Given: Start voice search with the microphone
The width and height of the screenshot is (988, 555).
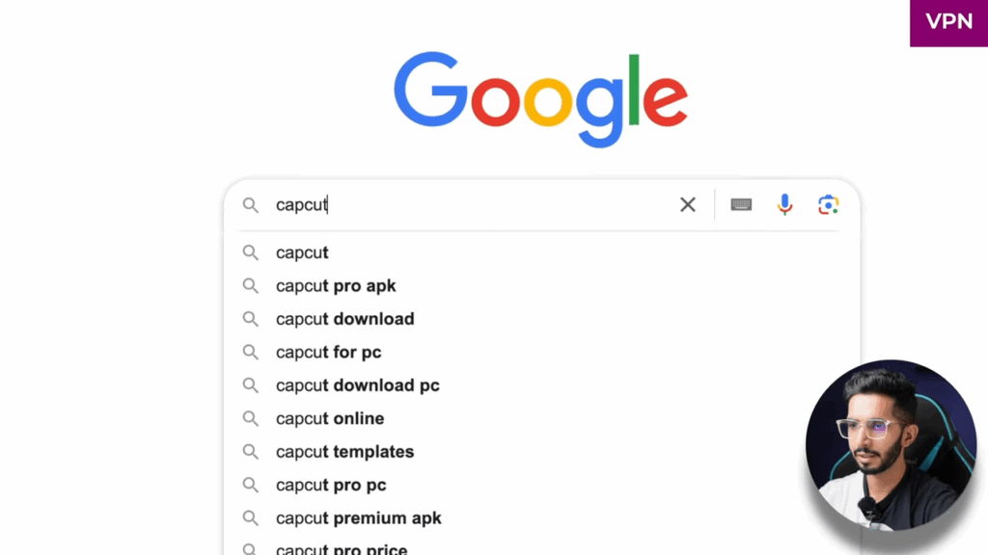Looking at the screenshot, I should coord(784,204).
